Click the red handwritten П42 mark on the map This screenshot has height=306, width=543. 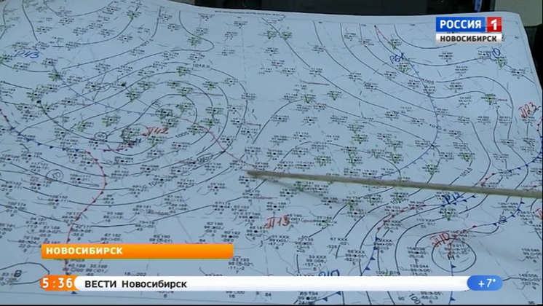(x=154, y=131)
